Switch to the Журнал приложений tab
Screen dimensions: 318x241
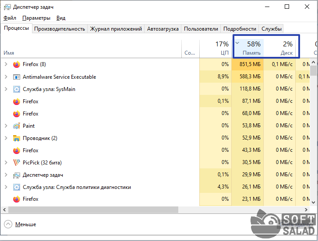[116, 29]
